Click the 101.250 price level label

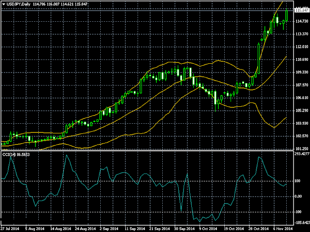click(x=302, y=149)
